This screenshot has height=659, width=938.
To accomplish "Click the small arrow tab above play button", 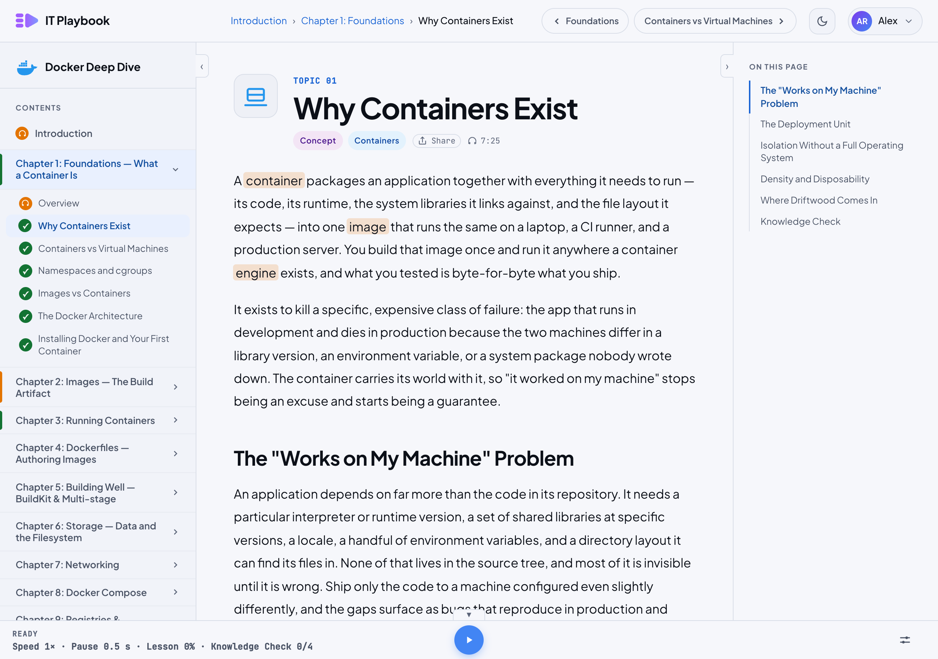I will pyautogui.click(x=469, y=614).
